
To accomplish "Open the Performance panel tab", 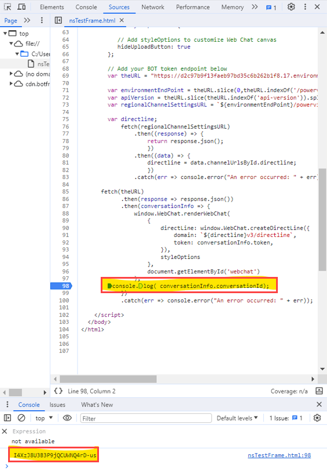I will pyautogui.click(x=193, y=7).
